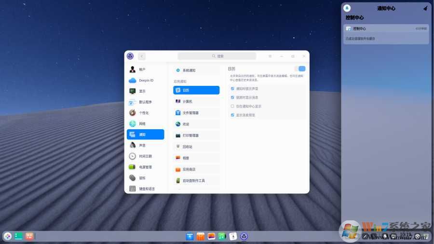Select 打印管理器 app notification entry

[196, 136]
